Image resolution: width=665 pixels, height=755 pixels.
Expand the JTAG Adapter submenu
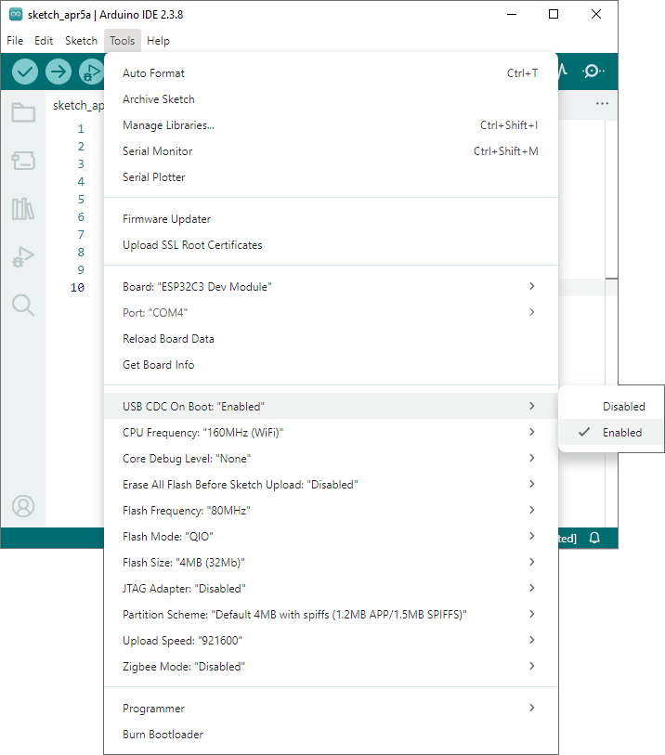point(331,589)
